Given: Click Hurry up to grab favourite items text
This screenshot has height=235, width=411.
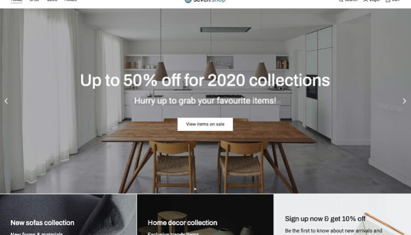Looking at the screenshot, I should [205, 100].
